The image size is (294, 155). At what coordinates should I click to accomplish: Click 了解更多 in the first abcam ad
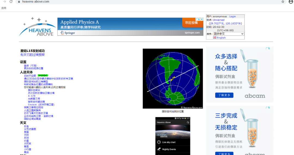pos(224,95)
